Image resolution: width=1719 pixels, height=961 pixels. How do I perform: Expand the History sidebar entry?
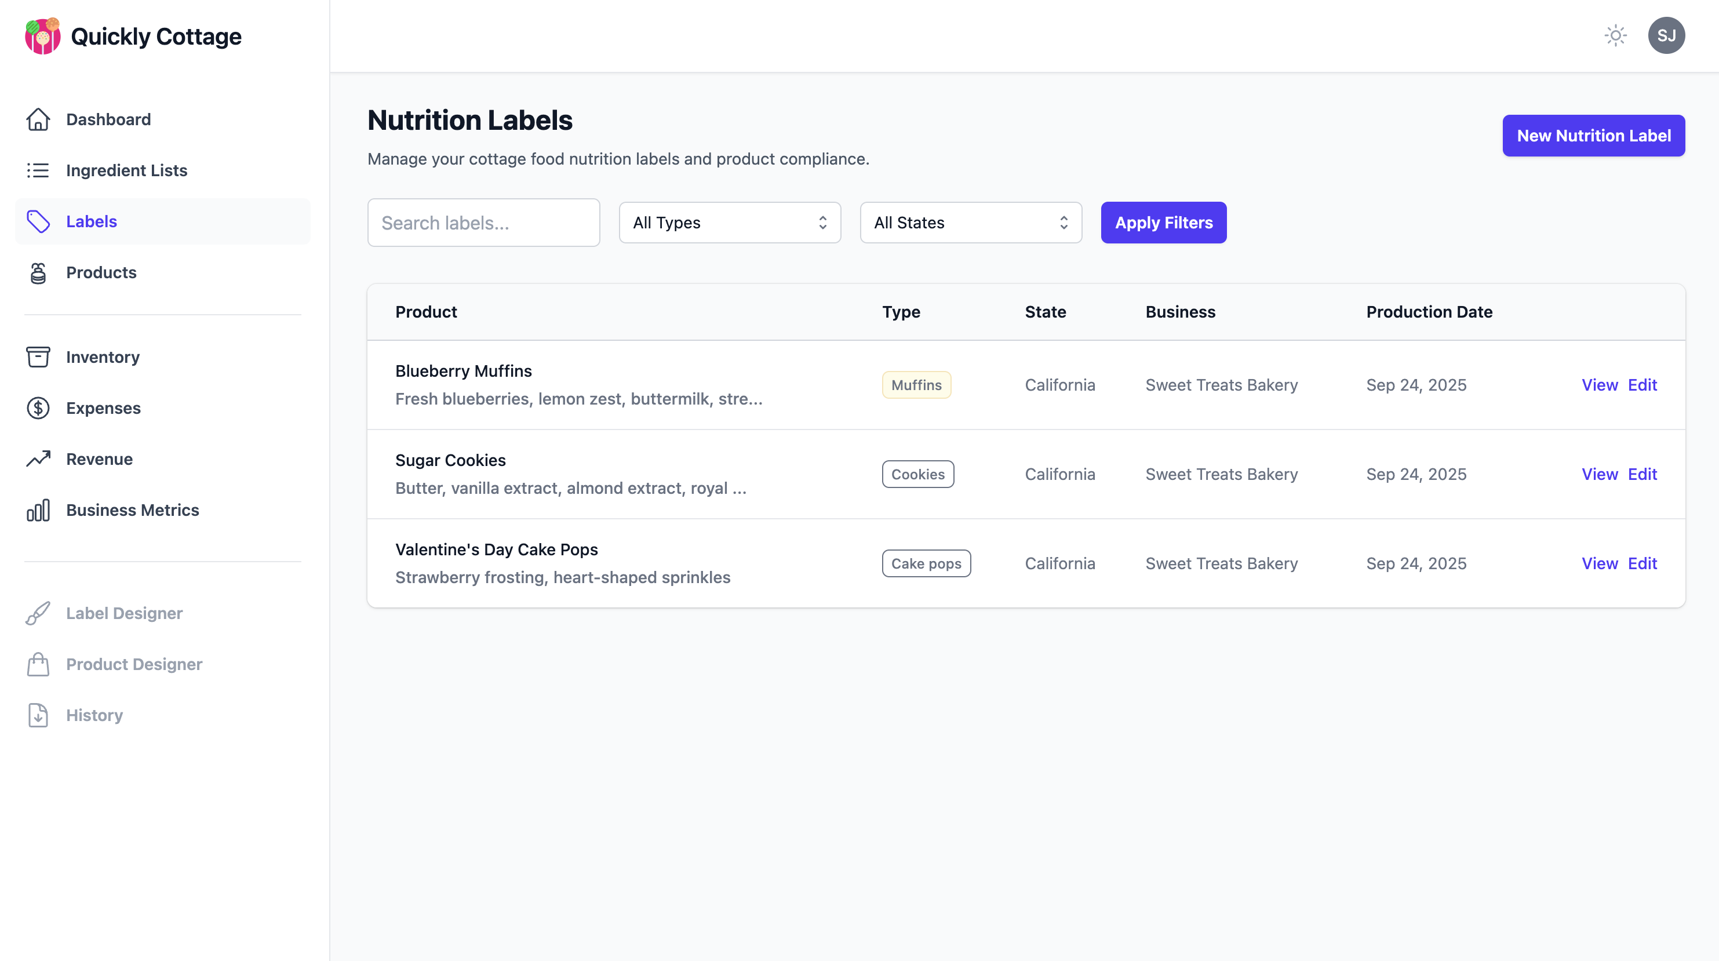click(x=94, y=715)
